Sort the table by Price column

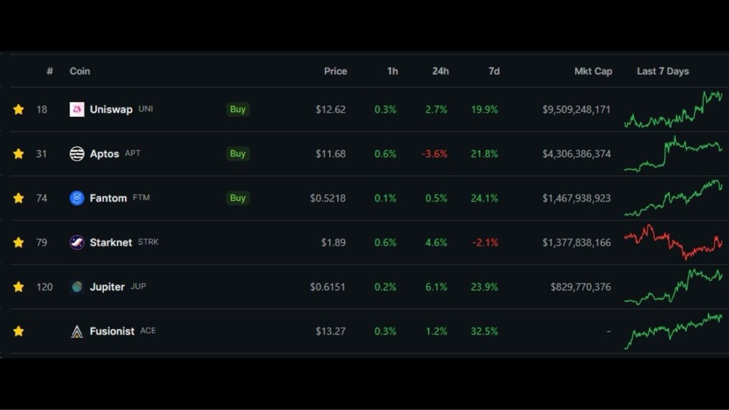pos(335,71)
